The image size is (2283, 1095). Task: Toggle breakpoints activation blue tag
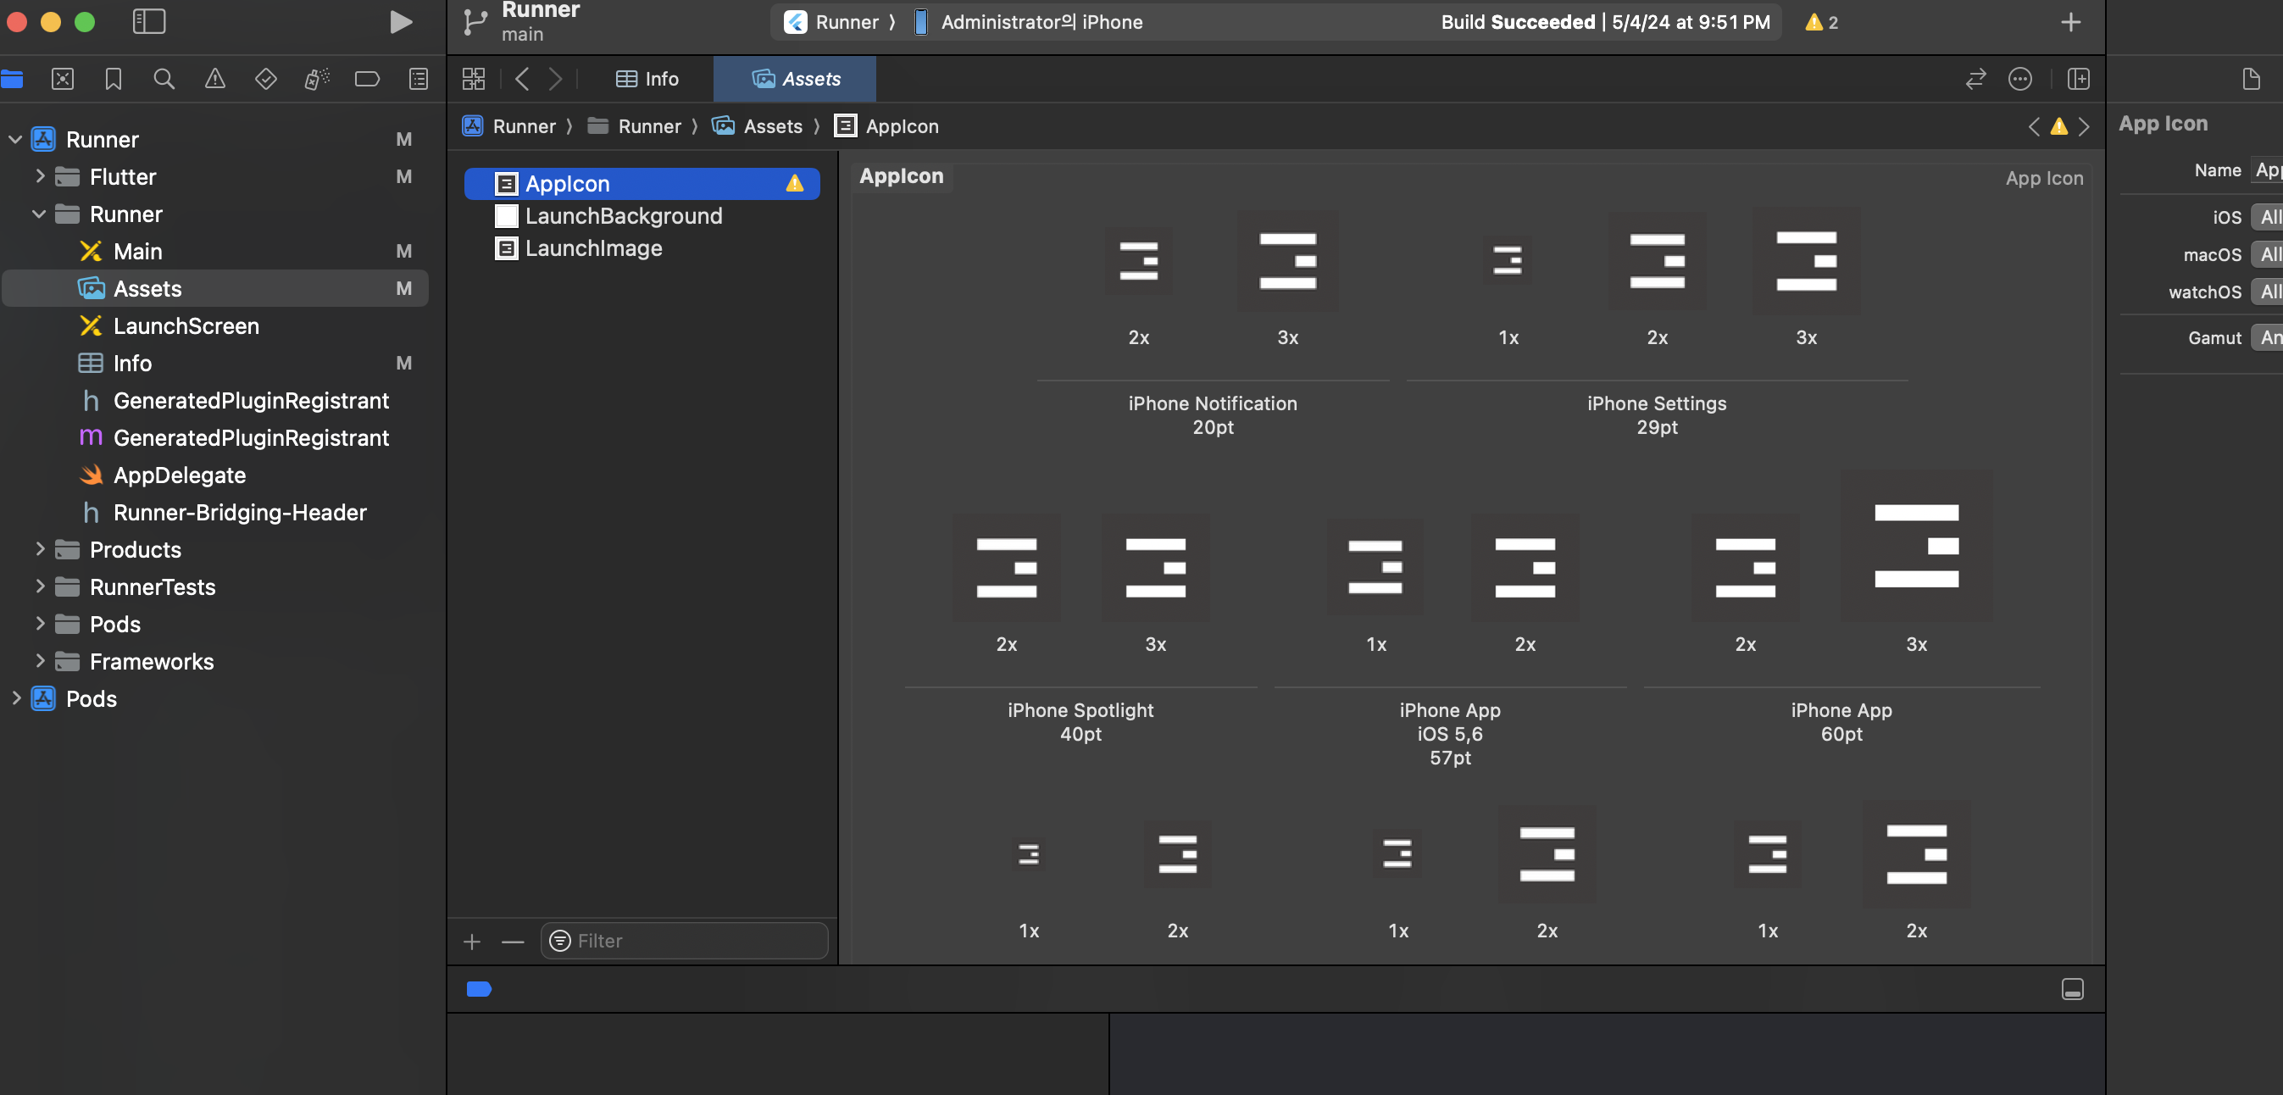479,988
